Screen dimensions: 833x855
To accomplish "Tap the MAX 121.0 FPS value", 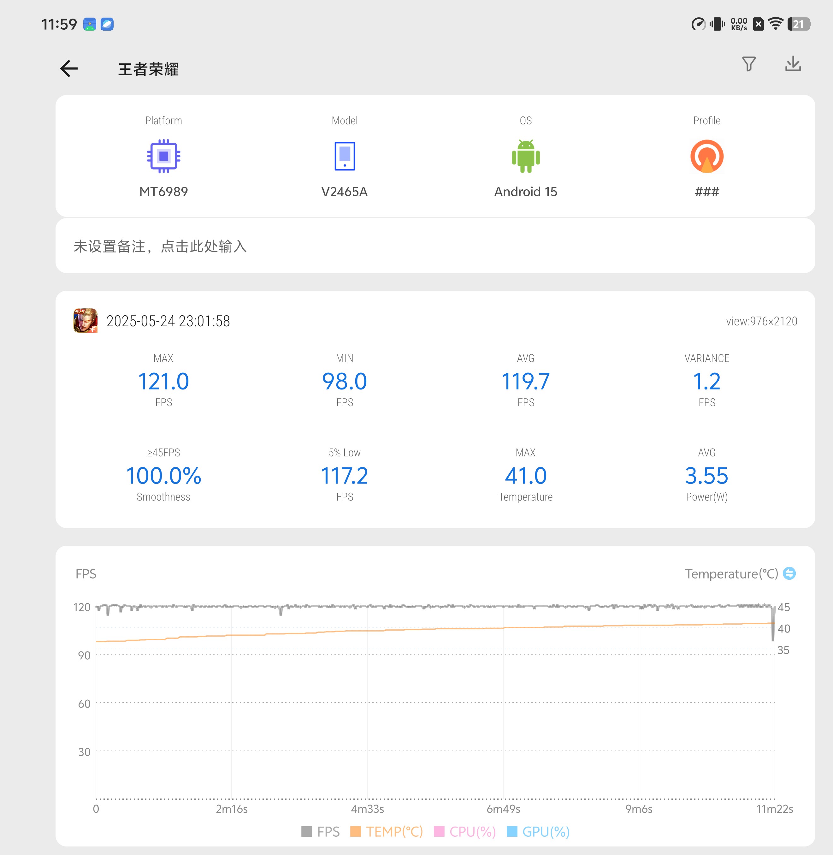I will pos(164,381).
